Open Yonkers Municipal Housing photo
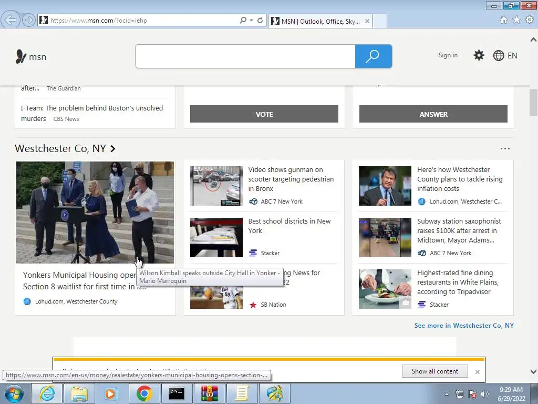The image size is (538, 404). click(95, 213)
